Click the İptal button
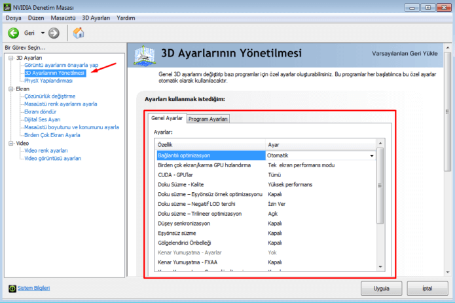455x303 pixels. pos(428,289)
